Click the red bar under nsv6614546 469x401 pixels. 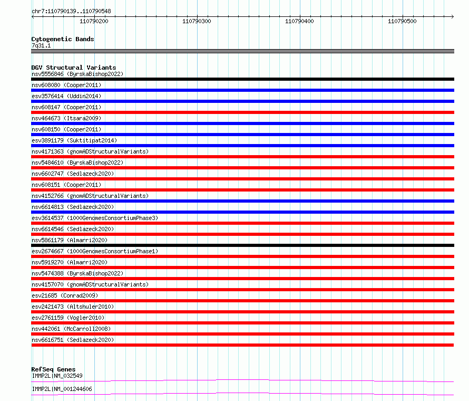click(x=242, y=234)
